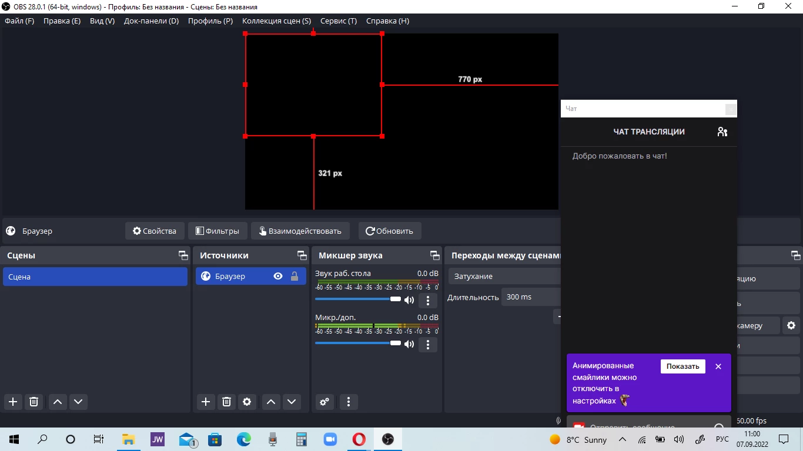The image size is (803, 451).
Task: Open options menu for Звук раб. стола
Action: pos(428,301)
